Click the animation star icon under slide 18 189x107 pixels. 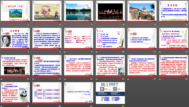[160, 79]
